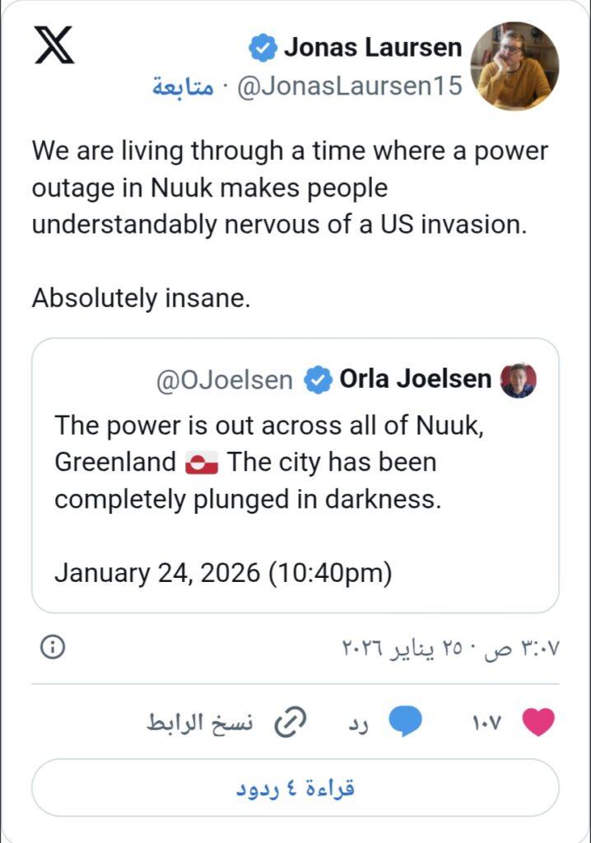Screen dimensions: 591x843
Task: Click the copy link chain icon
Action: 290,723
